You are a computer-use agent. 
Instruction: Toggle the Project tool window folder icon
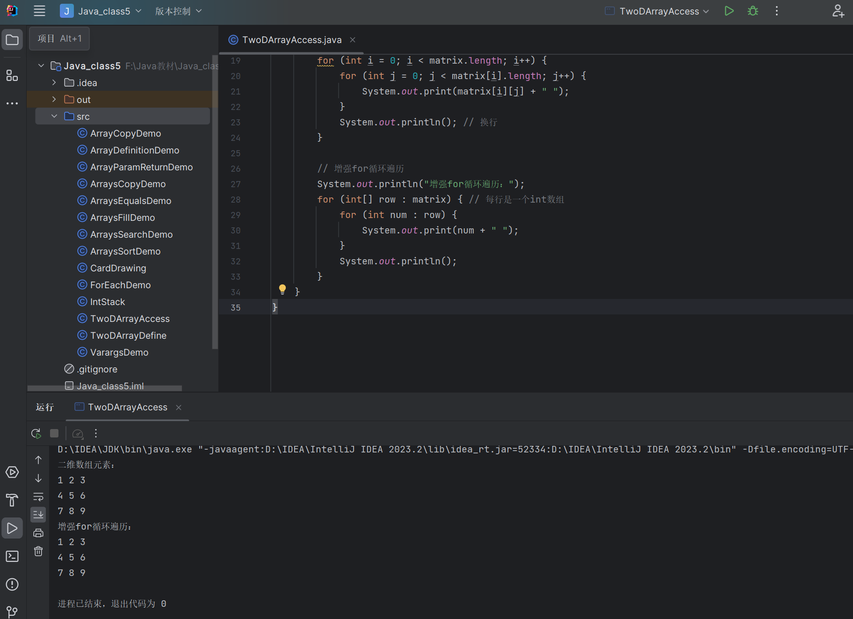(x=12, y=40)
